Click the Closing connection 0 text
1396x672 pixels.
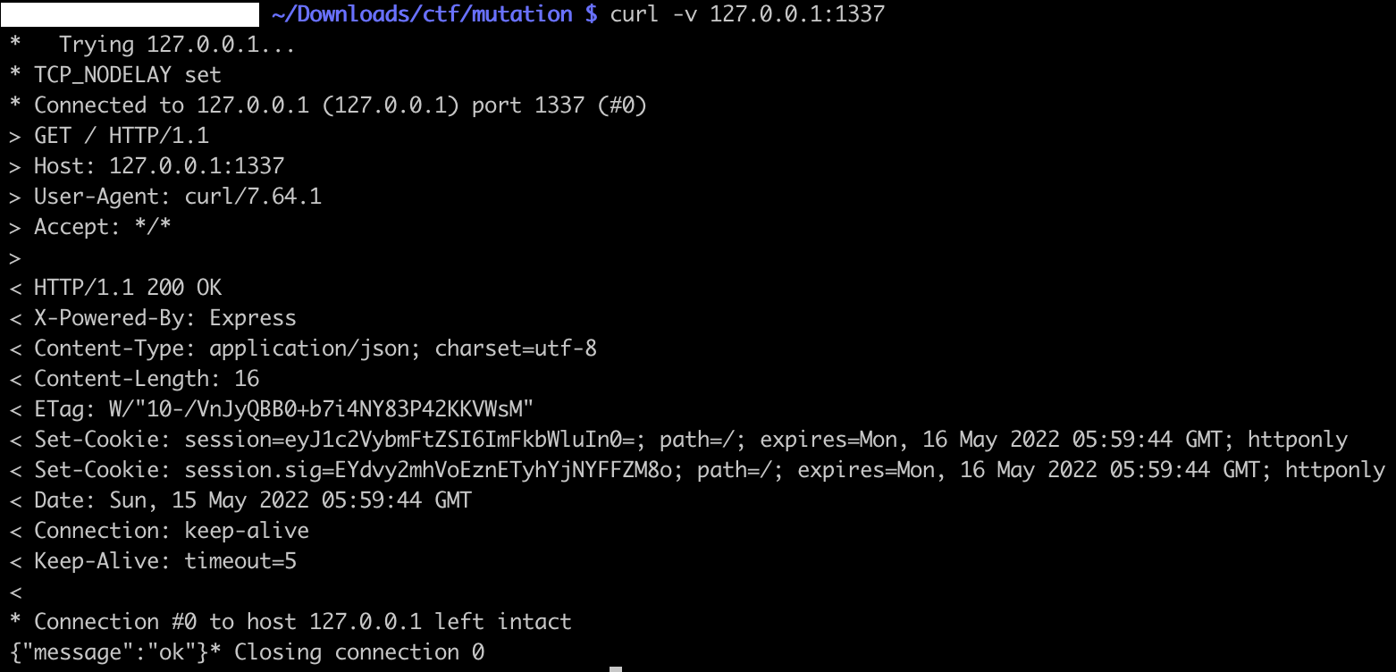pyautogui.click(x=359, y=652)
